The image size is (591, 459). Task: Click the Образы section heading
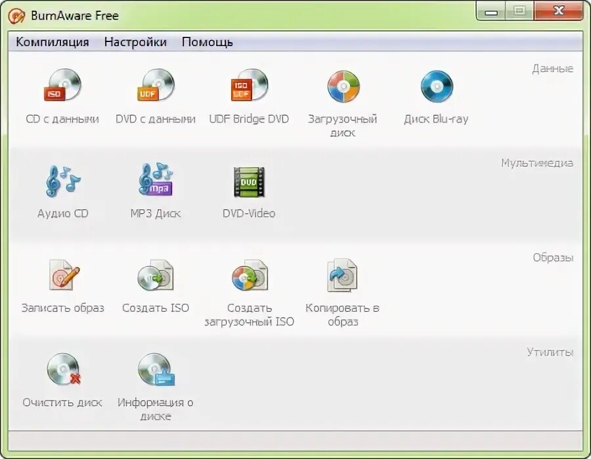click(553, 257)
